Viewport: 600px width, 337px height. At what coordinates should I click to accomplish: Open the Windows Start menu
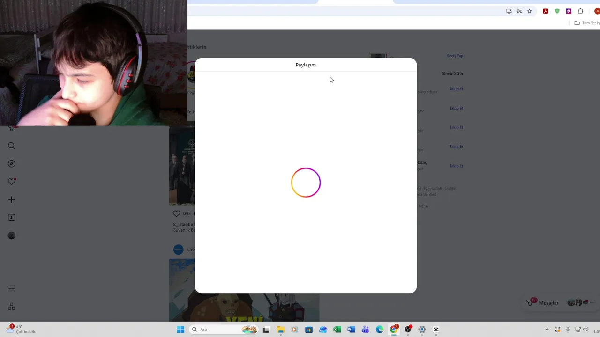click(x=180, y=330)
